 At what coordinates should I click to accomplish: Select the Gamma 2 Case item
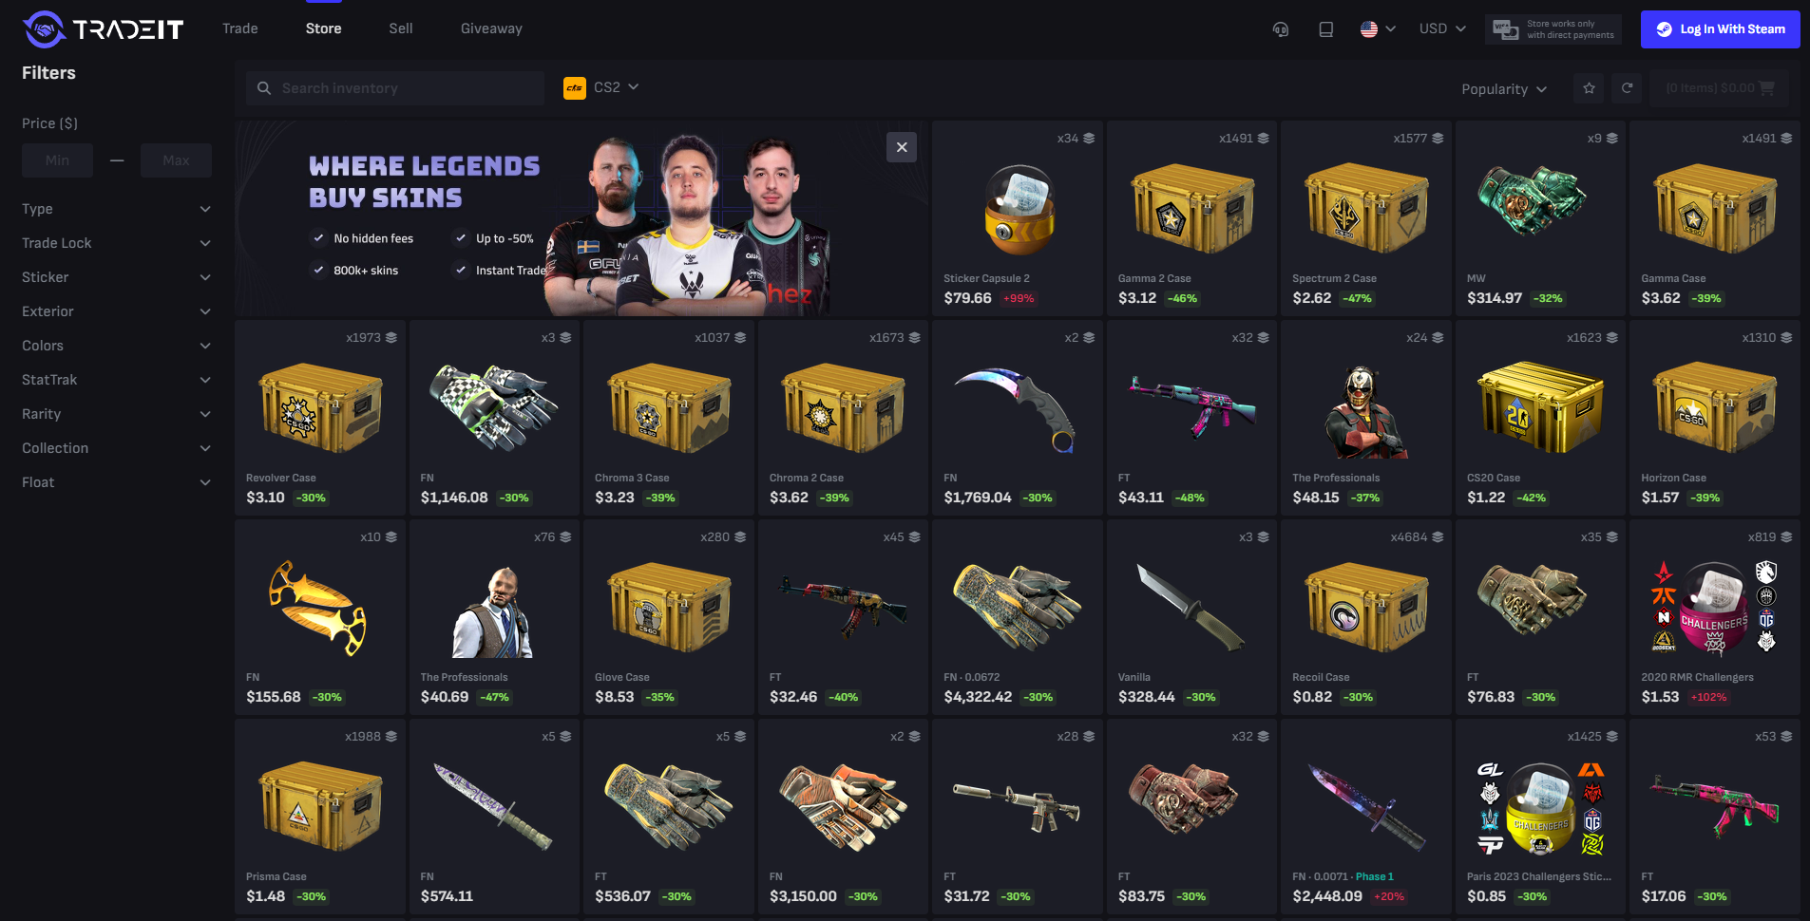click(x=1191, y=218)
